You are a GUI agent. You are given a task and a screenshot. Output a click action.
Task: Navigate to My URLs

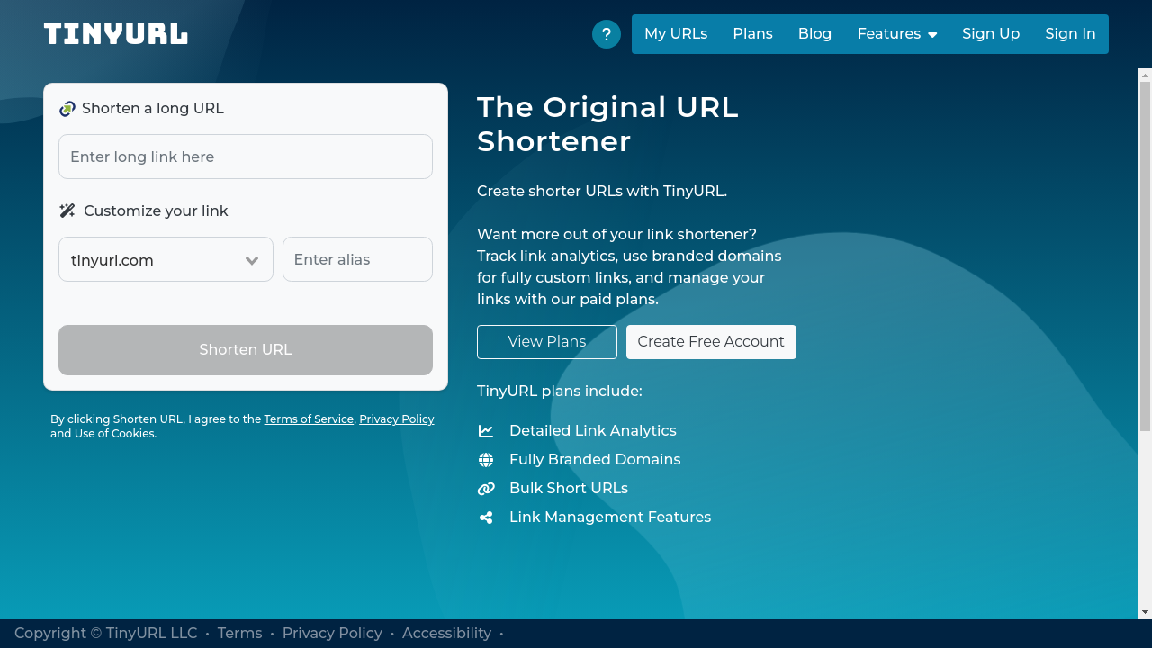pyautogui.click(x=676, y=33)
